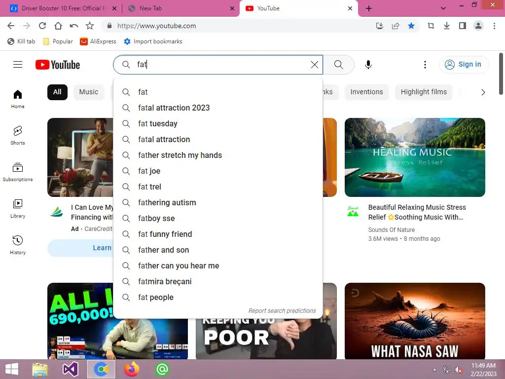This screenshot has width=505, height=379.
Task: Select the Highlight films filter chip
Action: (x=424, y=92)
